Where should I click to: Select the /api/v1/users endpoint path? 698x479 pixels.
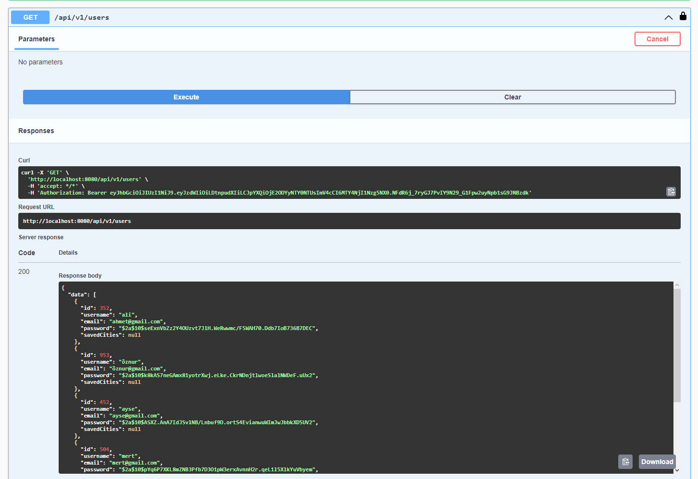coord(82,17)
